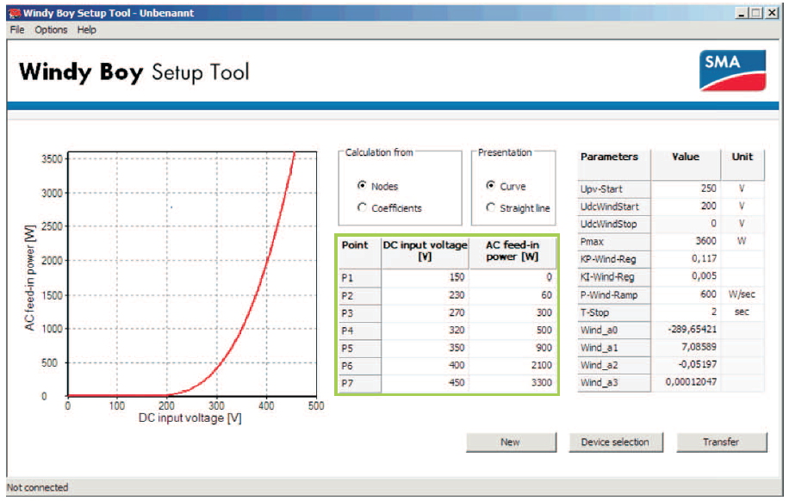Select the Wind_a0 parameter name
This screenshot has height=501, width=789.
[x=614, y=330]
